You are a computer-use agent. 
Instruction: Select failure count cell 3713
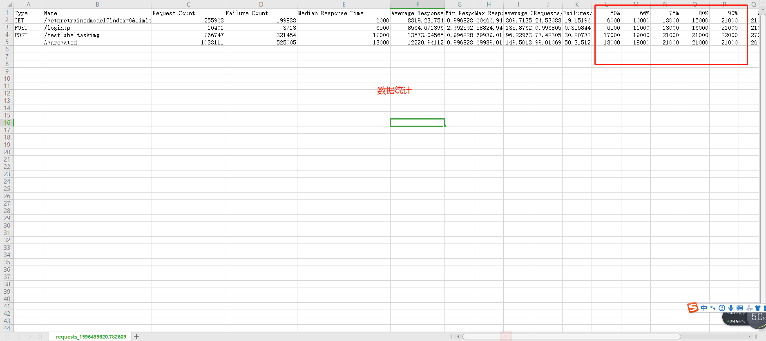[x=261, y=28]
